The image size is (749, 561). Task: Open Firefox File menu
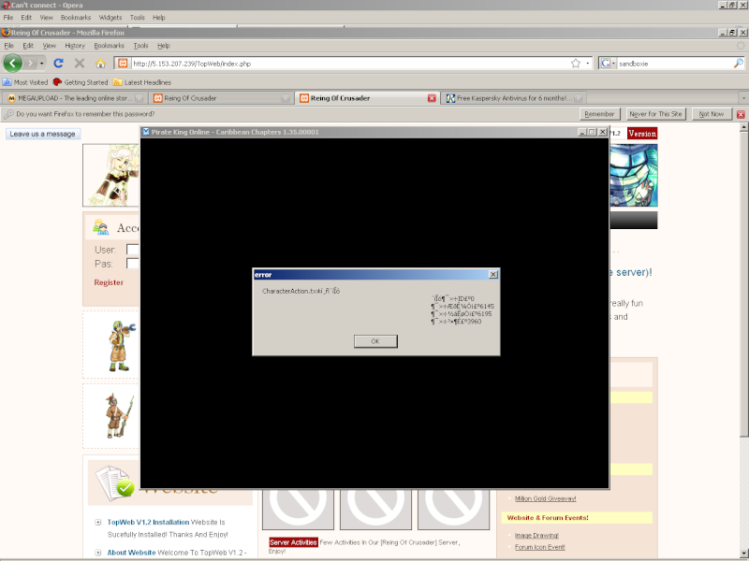click(x=9, y=46)
